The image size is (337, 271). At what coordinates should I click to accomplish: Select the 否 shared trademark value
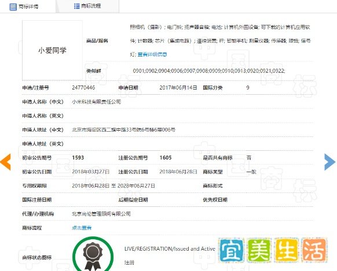tap(248, 158)
